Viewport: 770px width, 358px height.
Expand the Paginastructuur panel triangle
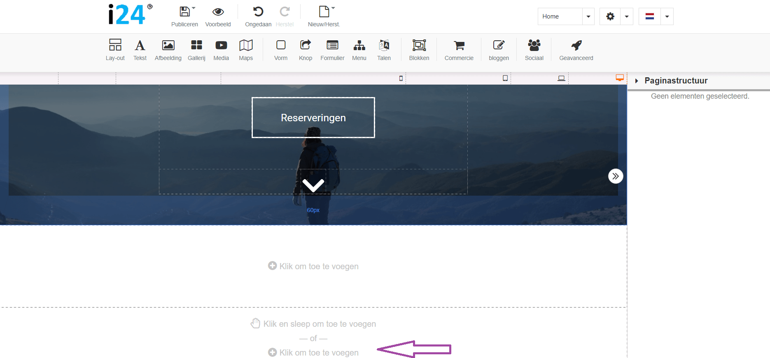pos(637,81)
